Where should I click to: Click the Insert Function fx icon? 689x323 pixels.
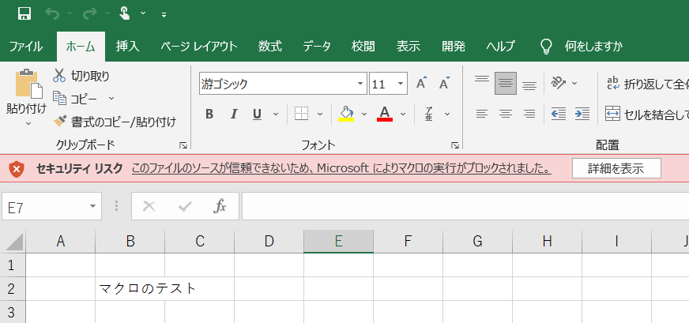pyautogui.click(x=220, y=206)
